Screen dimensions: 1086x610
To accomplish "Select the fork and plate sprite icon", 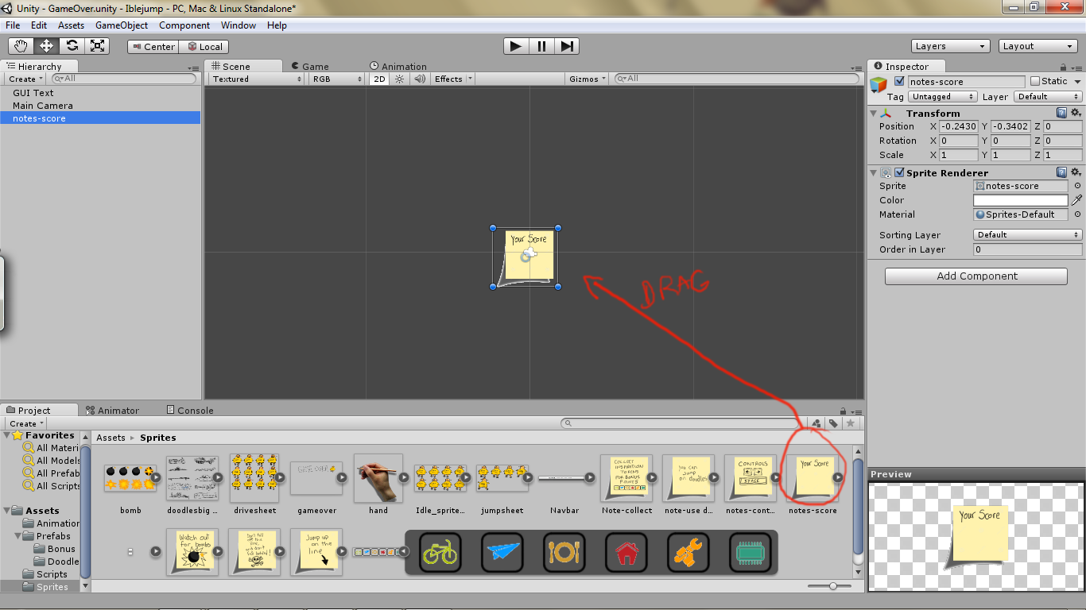I will [564, 552].
